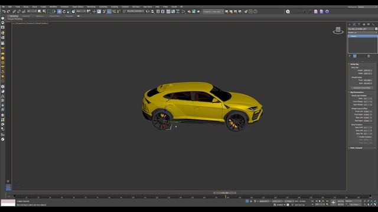This screenshot has width=378, height=212.
Task: Switch to the Create command panel tab
Action: 350,25
